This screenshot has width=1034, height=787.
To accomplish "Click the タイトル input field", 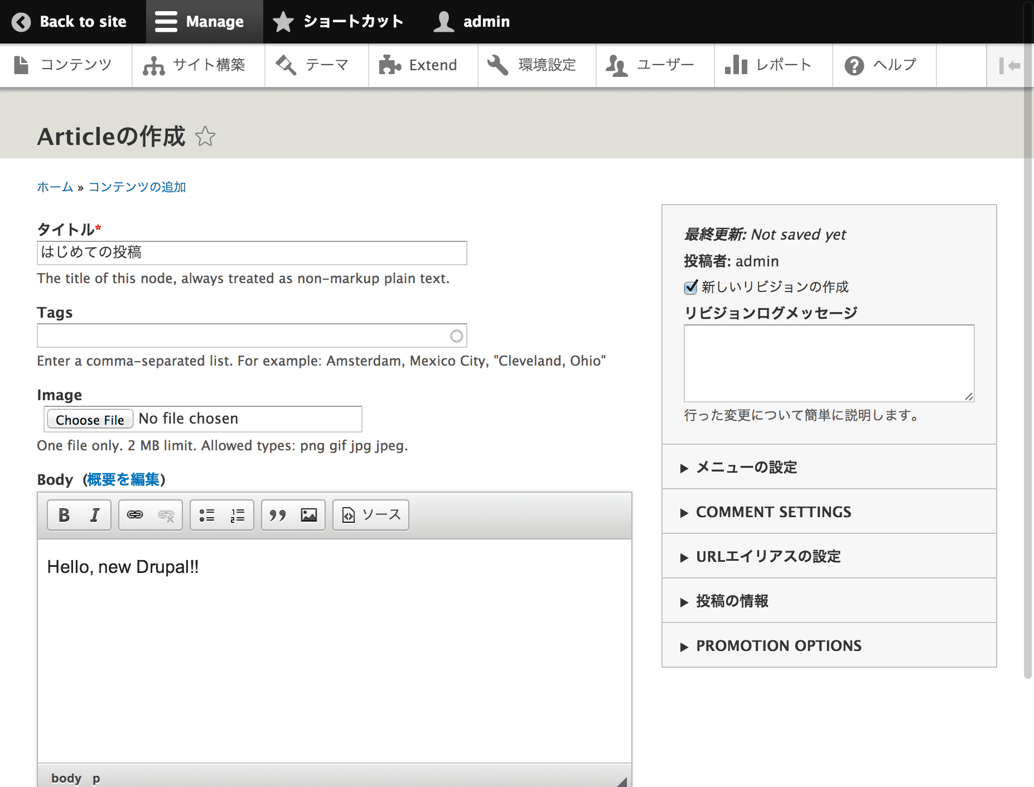I will click(252, 252).
